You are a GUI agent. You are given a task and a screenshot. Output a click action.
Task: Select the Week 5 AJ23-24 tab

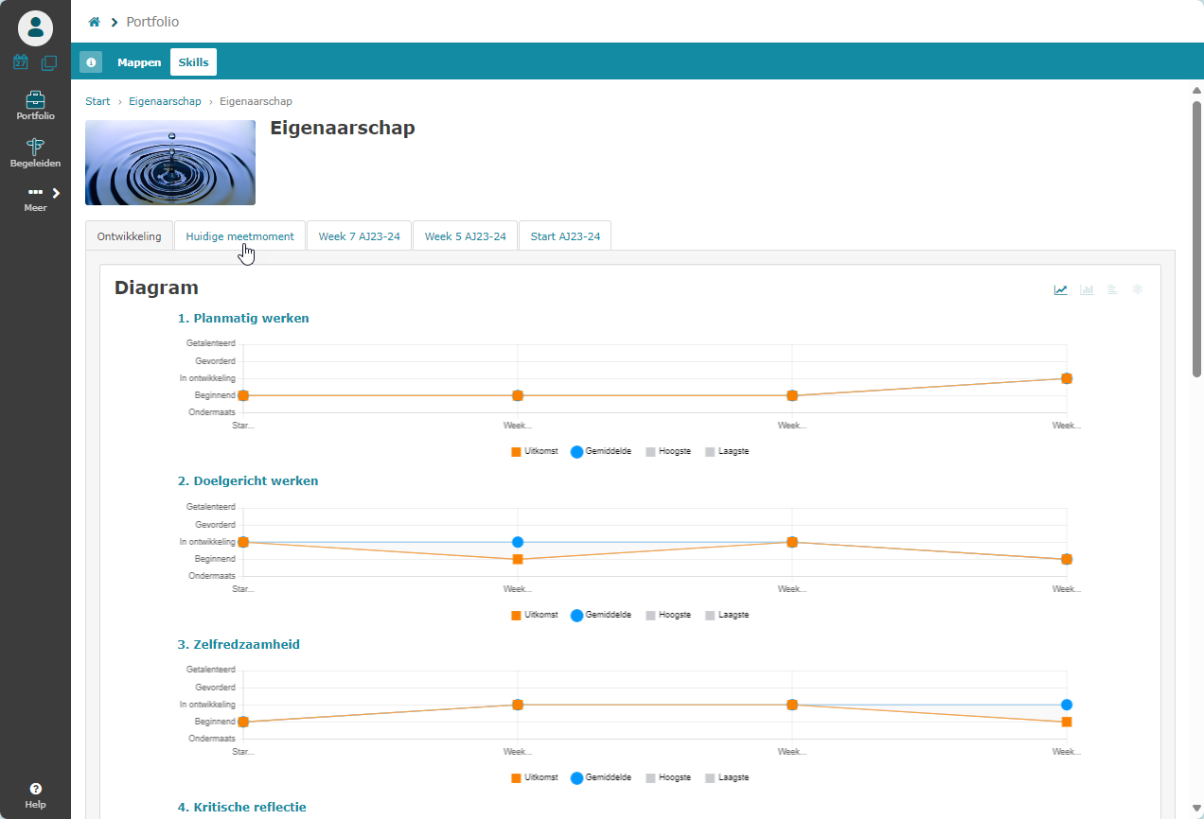(465, 236)
